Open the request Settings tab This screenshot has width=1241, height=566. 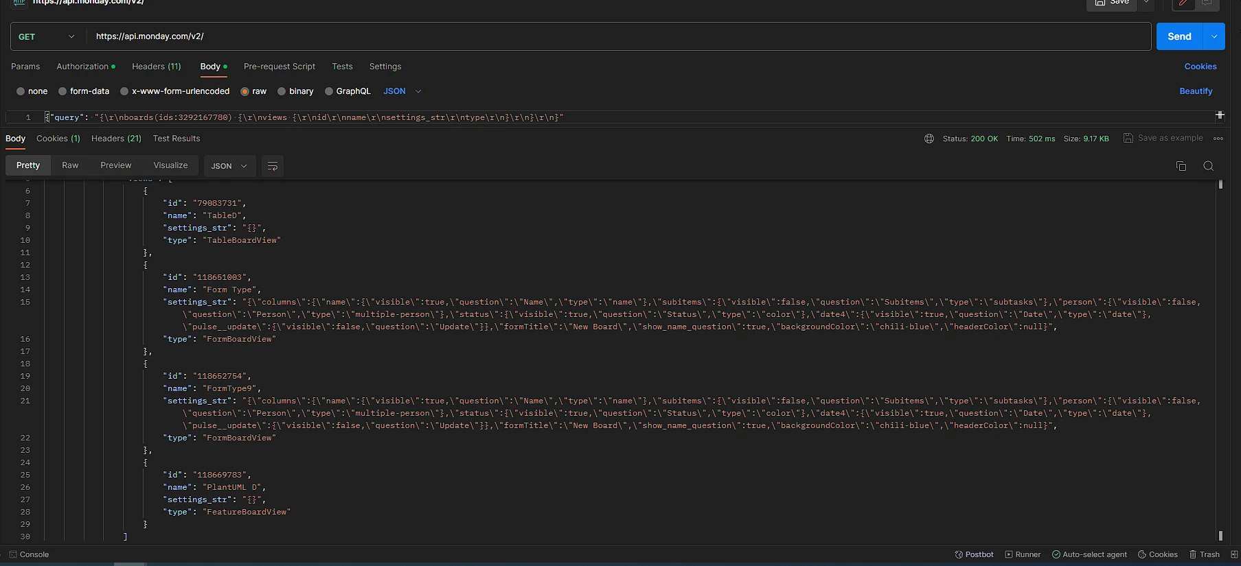tap(385, 67)
